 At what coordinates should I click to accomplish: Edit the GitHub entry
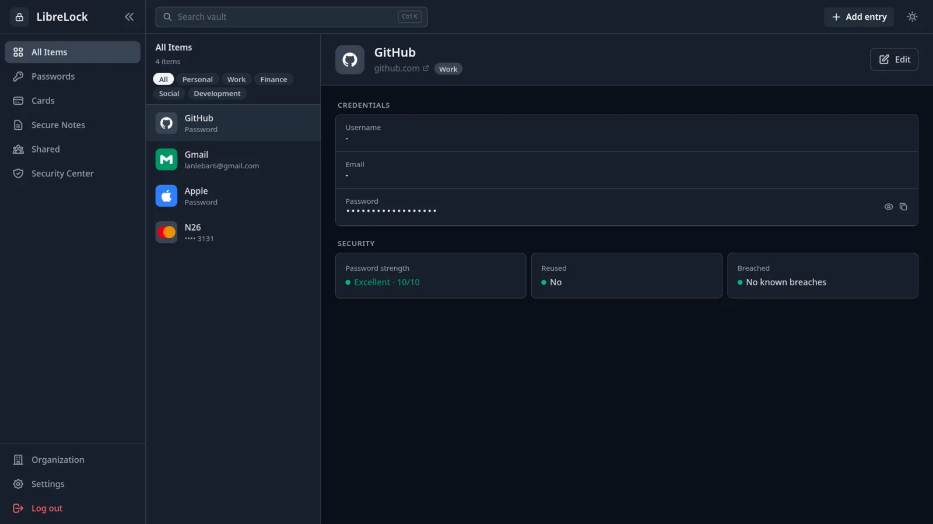point(894,59)
